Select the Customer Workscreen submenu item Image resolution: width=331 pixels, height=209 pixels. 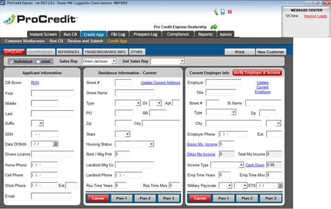(25, 41)
